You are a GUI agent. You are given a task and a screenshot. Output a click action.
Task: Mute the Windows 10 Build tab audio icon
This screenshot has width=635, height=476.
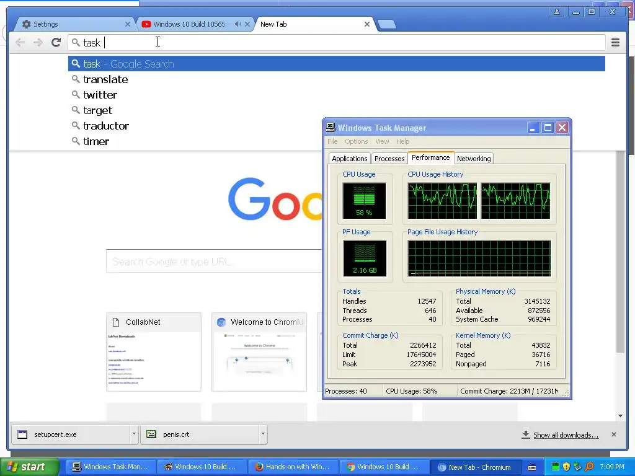click(x=238, y=24)
